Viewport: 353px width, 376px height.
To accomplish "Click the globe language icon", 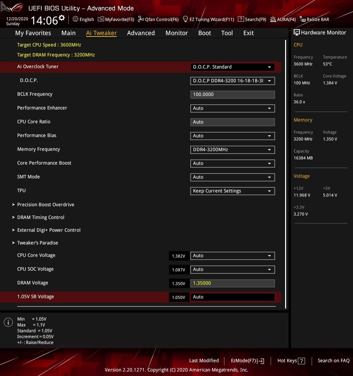I will (75, 19).
